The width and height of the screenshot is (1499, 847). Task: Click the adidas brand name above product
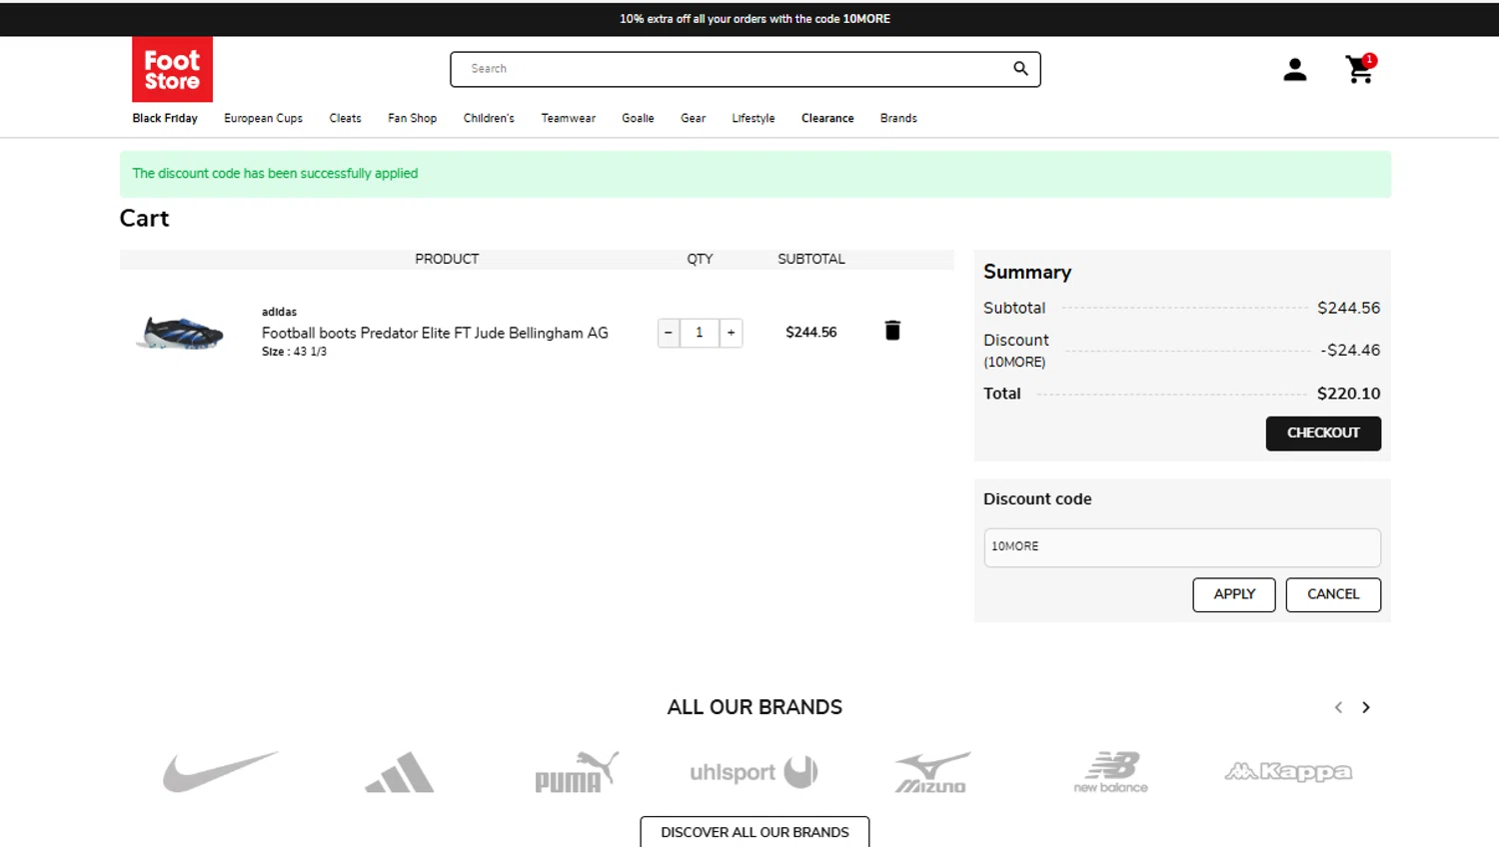tap(279, 312)
